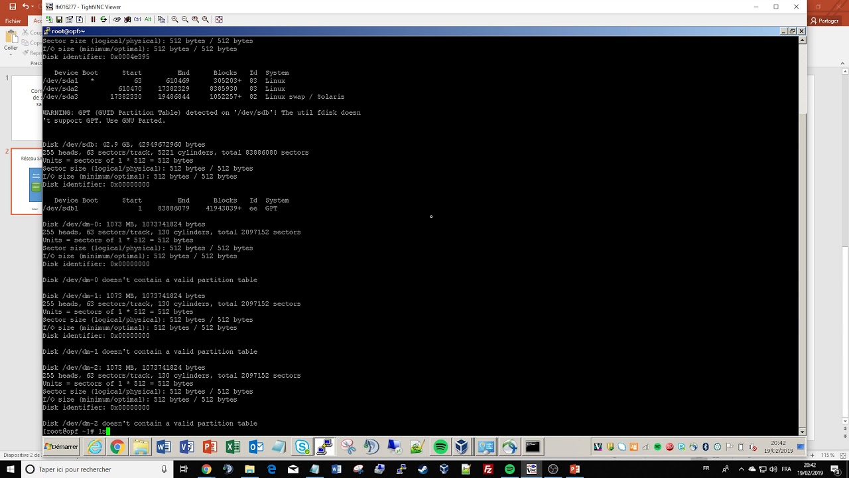Open Spotify on the remote taskbar
The width and height of the screenshot is (849, 478).
[440, 447]
